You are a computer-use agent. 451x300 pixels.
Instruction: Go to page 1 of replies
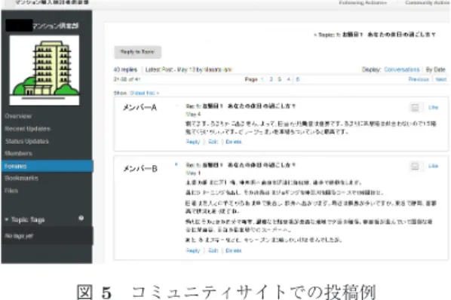click(x=262, y=79)
